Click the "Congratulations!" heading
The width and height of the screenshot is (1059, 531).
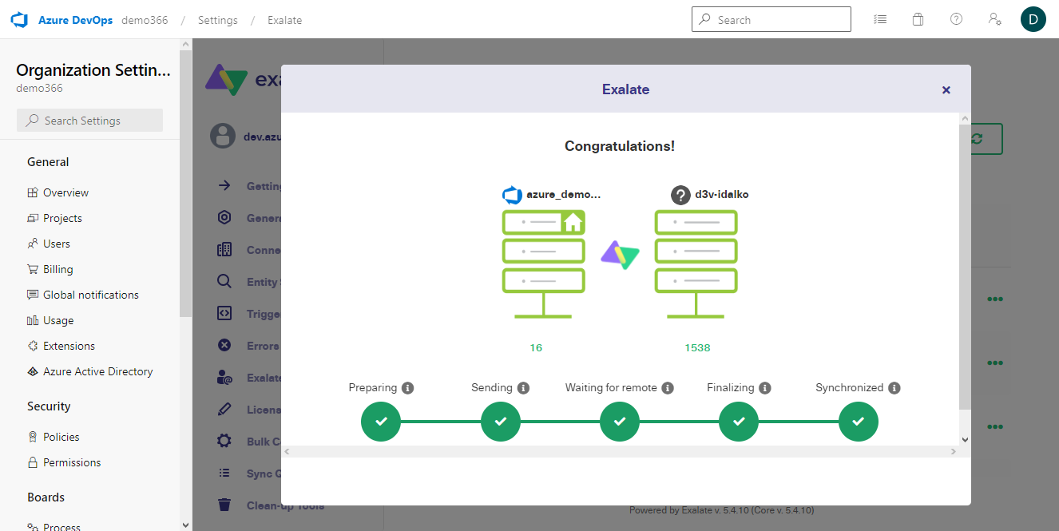[x=620, y=146]
